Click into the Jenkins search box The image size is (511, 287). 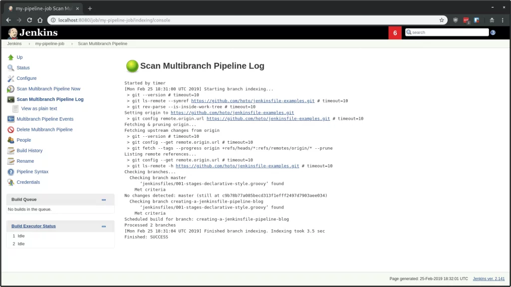(447, 32)
